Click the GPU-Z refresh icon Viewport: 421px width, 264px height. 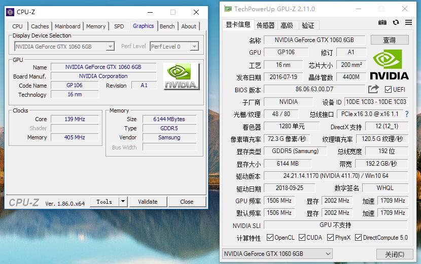tap(396, 22)
